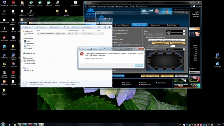Open Мой профиль menu in Lotos lobby
The width and height of the screenshot is (224, 126).
(92, 6)
